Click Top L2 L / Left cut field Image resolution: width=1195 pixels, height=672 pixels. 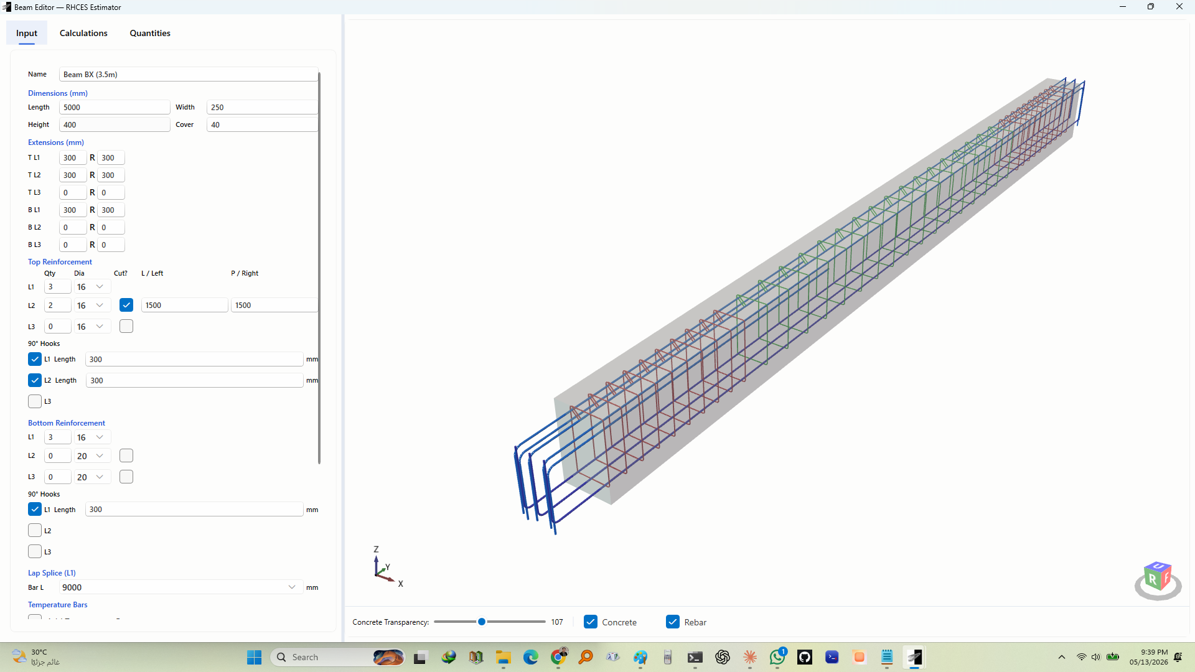pos(185,305)
